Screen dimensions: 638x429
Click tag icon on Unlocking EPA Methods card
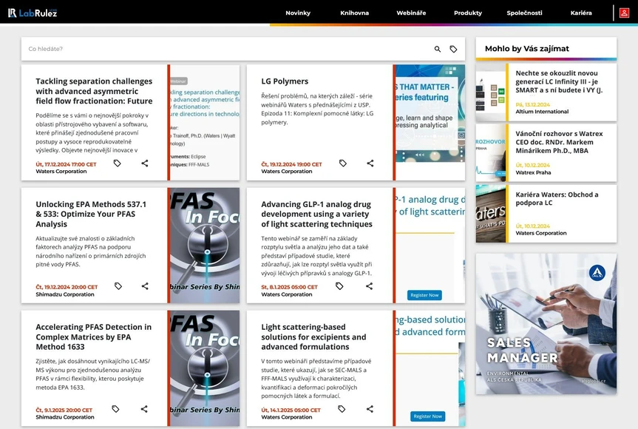[x=118, y=286]
